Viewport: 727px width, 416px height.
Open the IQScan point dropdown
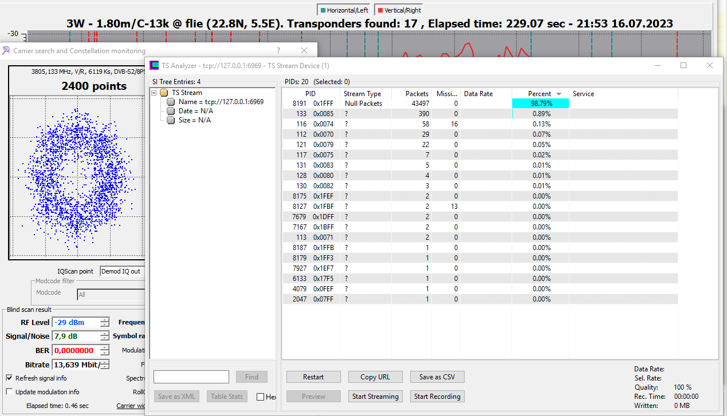122,271
